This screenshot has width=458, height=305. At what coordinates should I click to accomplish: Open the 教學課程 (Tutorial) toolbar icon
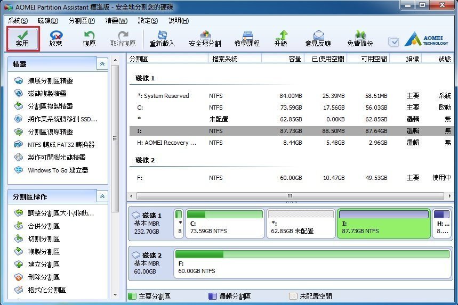click(x=247, y=39)
